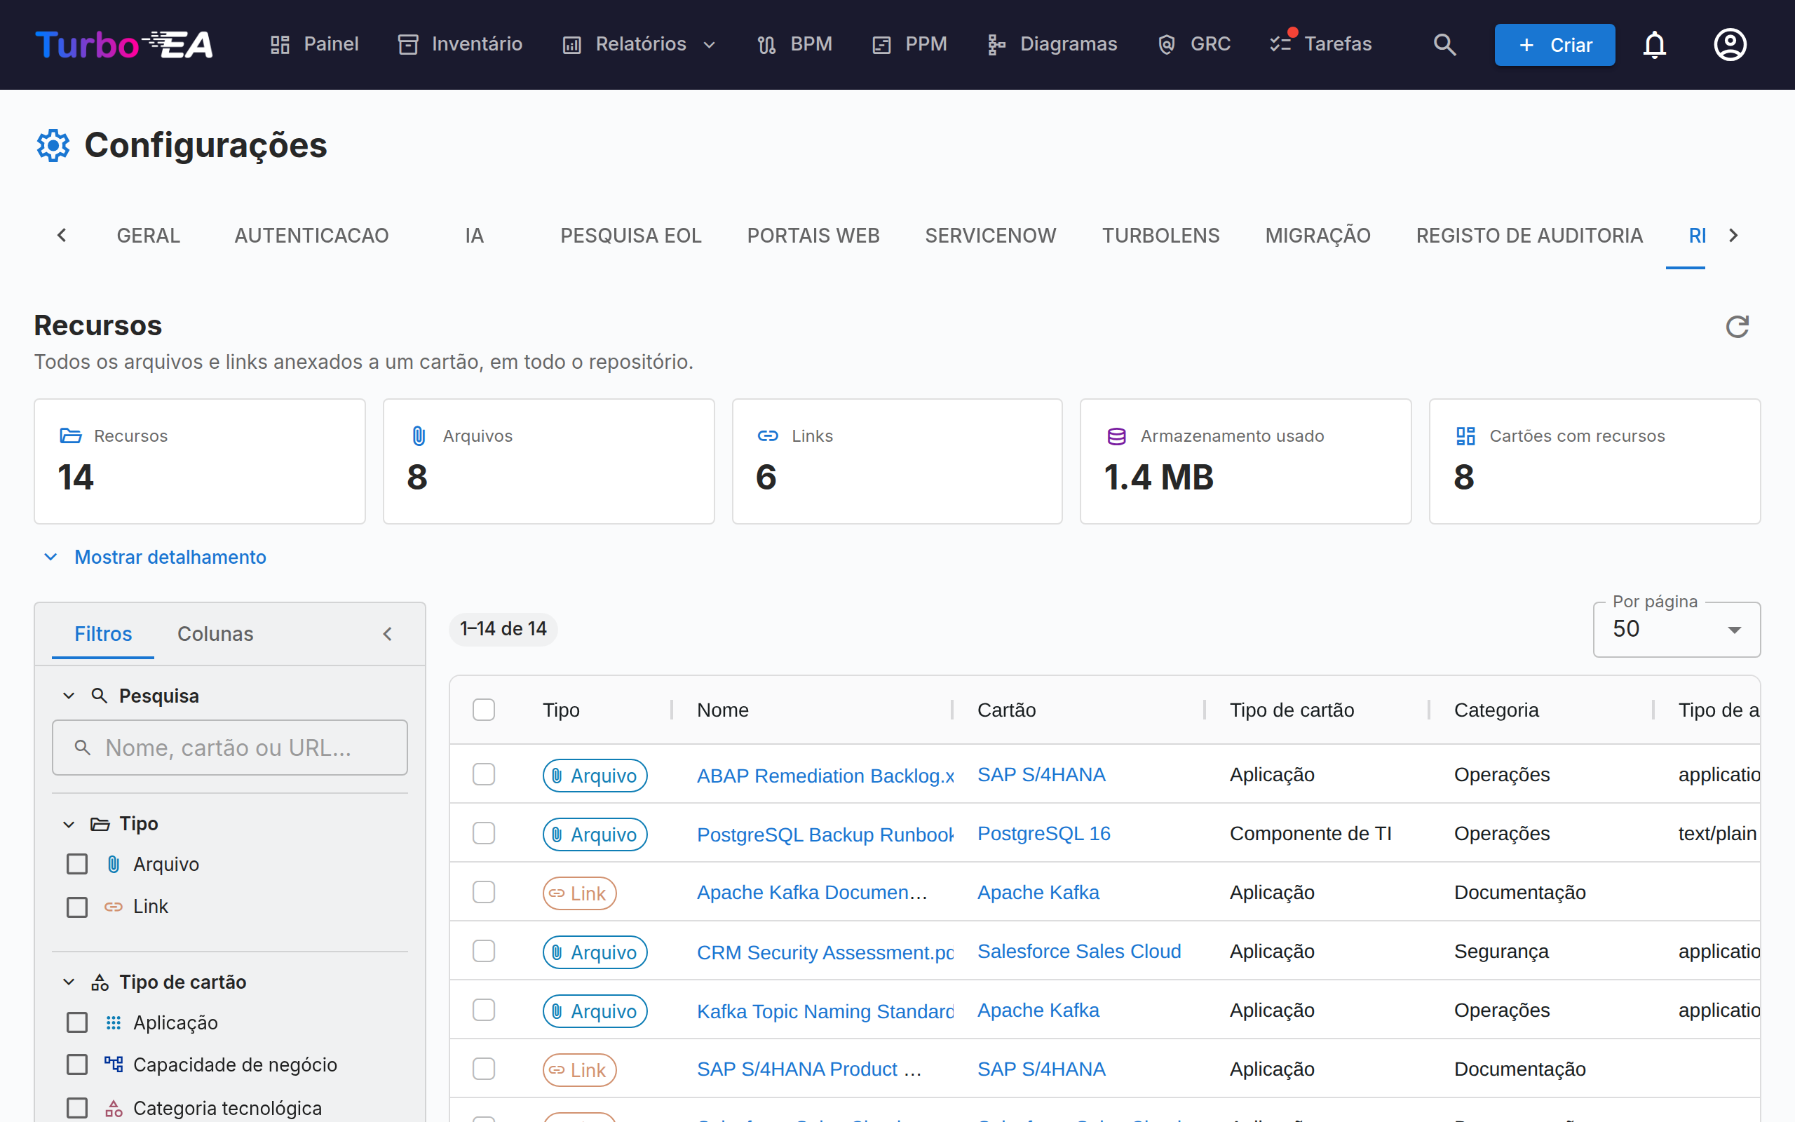Check the Link type filter

[77, 907]
